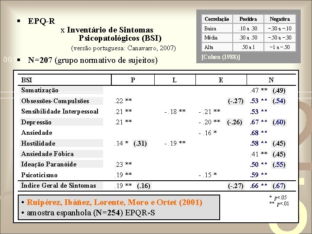Click Sensibilidade Interpessoal L value '-.18 **'
312x234 pixels.
175,111
